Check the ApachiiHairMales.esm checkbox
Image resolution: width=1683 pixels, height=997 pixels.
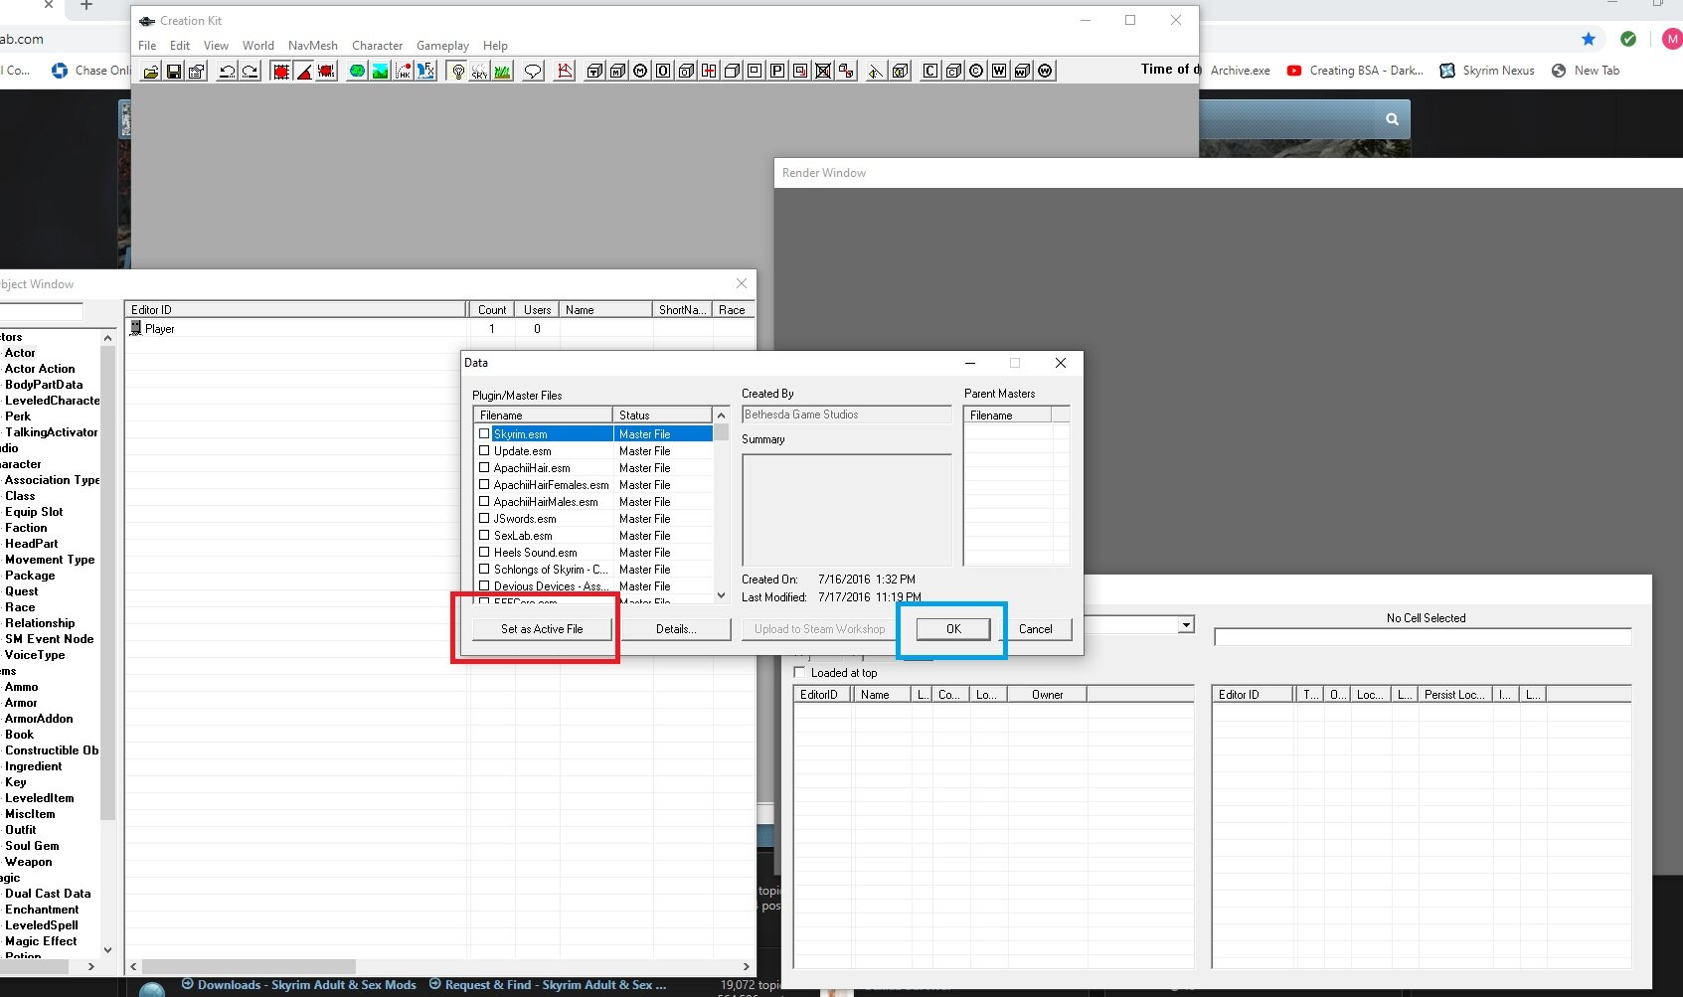pos(484,502)
